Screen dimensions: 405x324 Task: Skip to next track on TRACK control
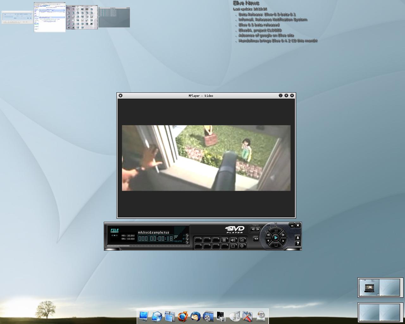coord(258,229)
